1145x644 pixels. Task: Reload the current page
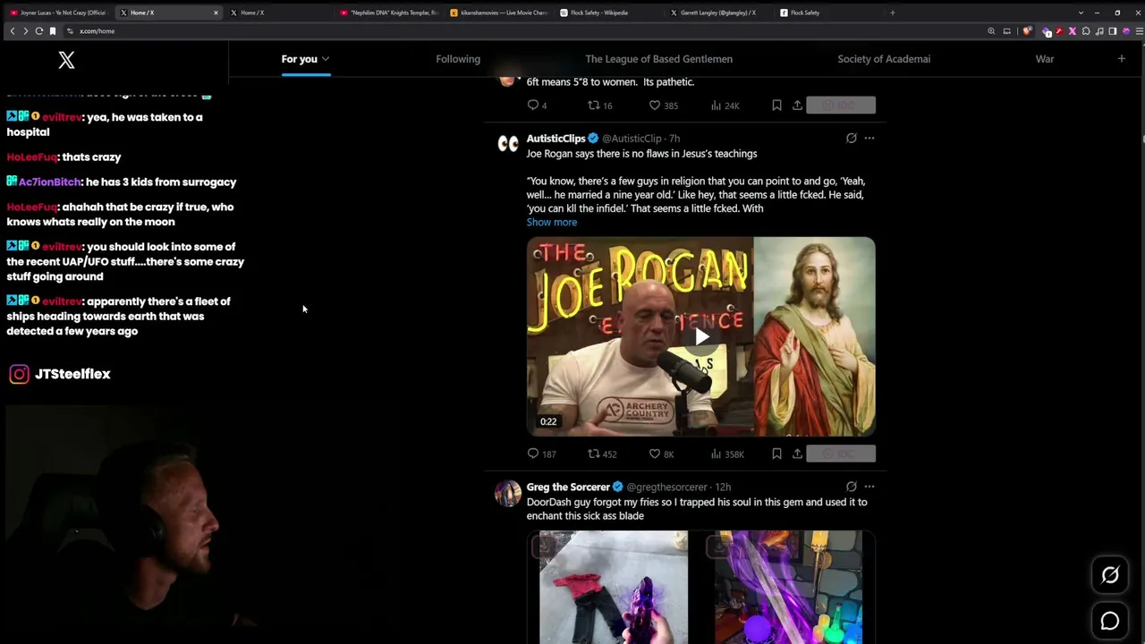click(38, 31)
